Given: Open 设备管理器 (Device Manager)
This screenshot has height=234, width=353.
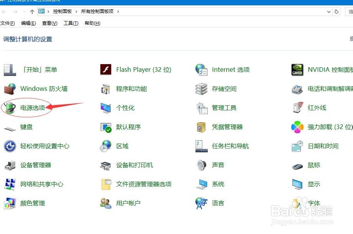Looking at the screenshot, I should pos(35,165).
